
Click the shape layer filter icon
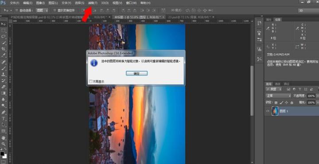[x=306, y=89]
